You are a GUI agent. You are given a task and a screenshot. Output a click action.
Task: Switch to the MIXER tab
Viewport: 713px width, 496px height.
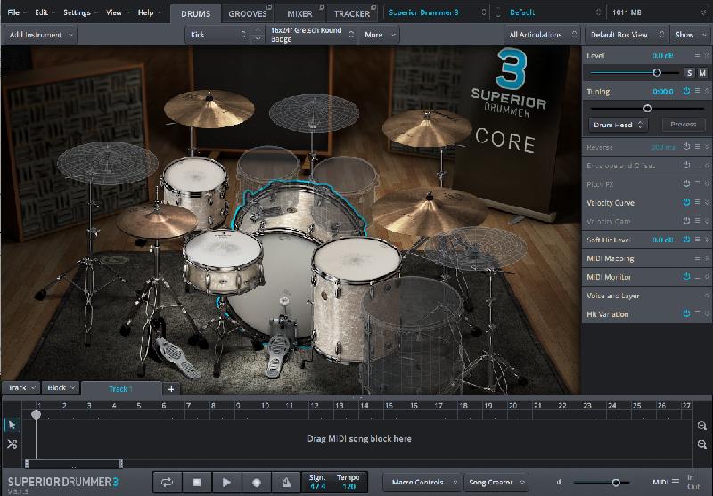tap(300, 13)
